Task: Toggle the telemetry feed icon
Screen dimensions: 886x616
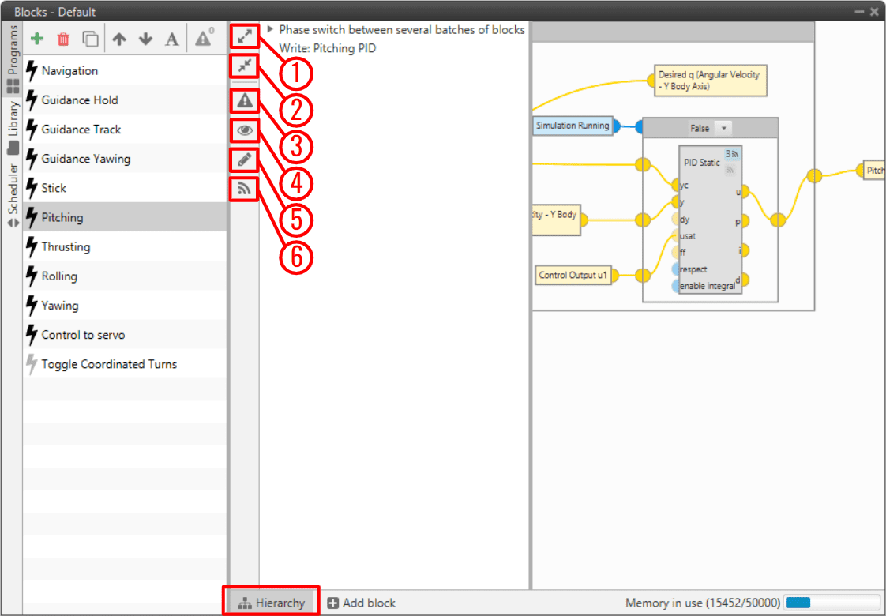Action: coord(245,188)
